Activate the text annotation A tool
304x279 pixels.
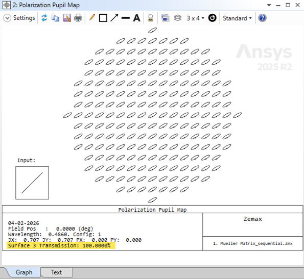click(137, 18)
